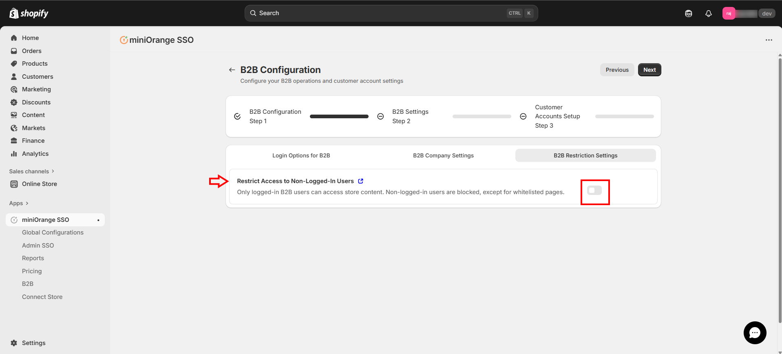Viewport: 782px width, 354px height.
Task: Click the Analytics bar chart icon
Action: pos(14,154)
